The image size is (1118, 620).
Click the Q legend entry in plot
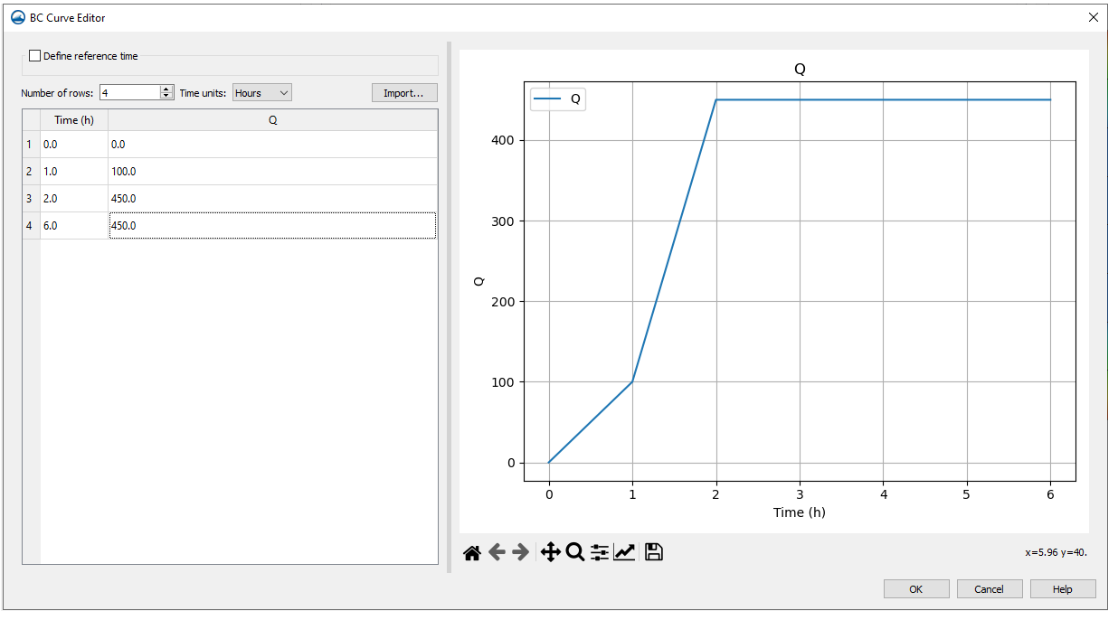[x=558, y=99]
